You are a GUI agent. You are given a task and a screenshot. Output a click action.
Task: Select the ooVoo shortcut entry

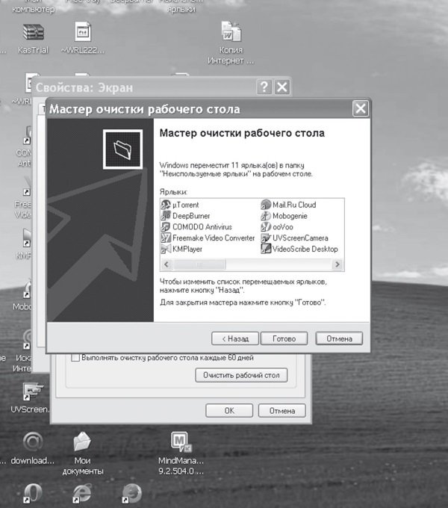pyautogui.click(x=277, y=227)
